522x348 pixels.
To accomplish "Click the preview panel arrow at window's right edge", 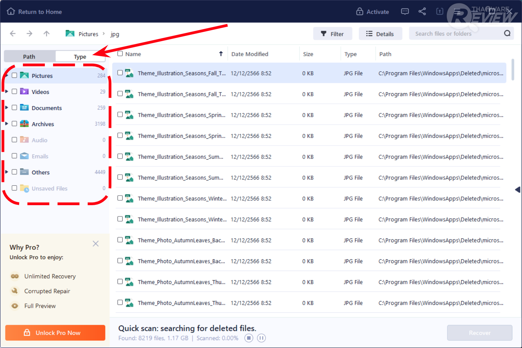I will point(518,190).
